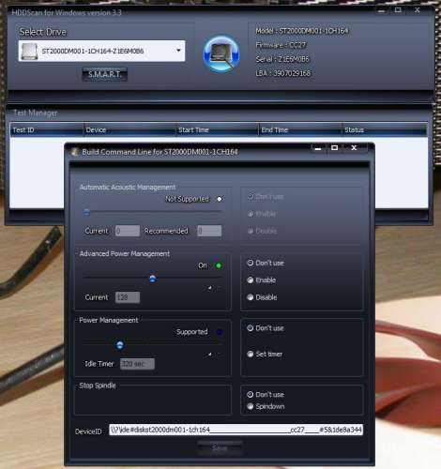Select Disable for Advanced Power Management
This screenshot has height=469, width=441.
click(263, 297)
